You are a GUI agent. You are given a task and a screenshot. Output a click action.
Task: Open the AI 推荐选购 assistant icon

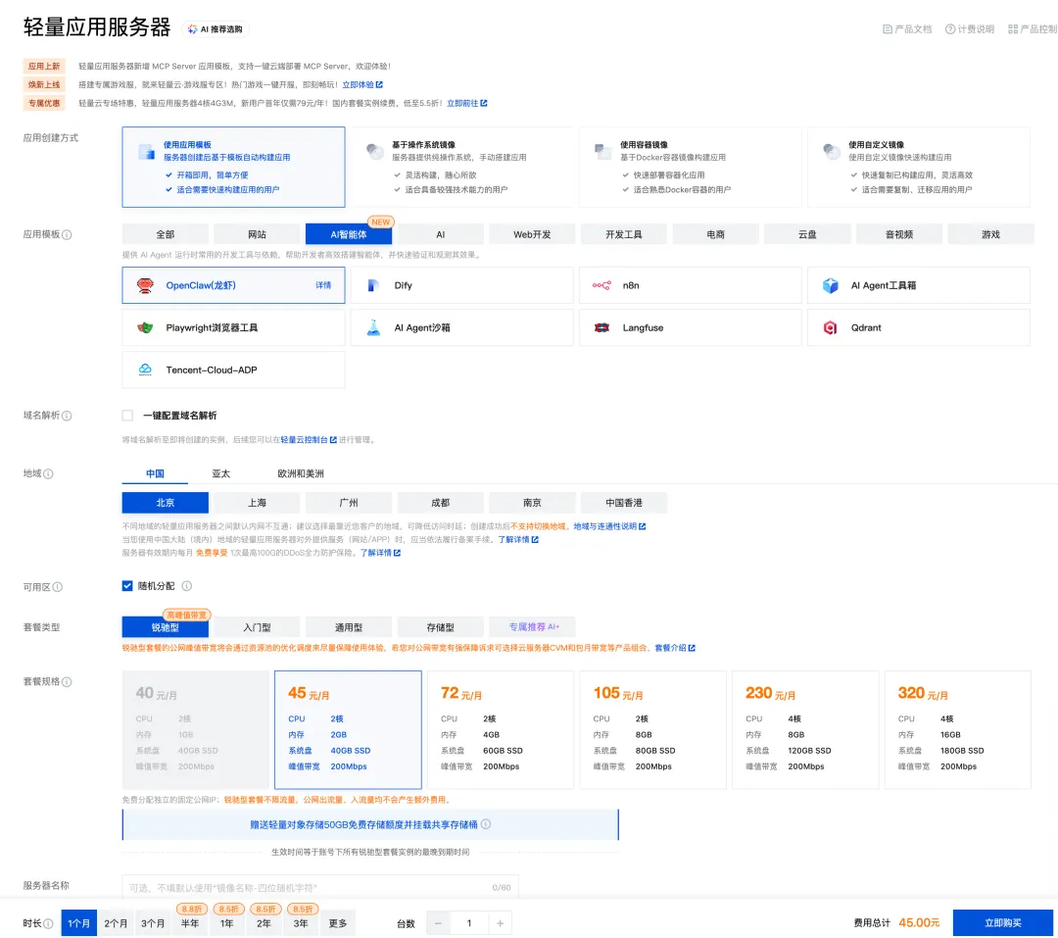click(x=193, y=29)
